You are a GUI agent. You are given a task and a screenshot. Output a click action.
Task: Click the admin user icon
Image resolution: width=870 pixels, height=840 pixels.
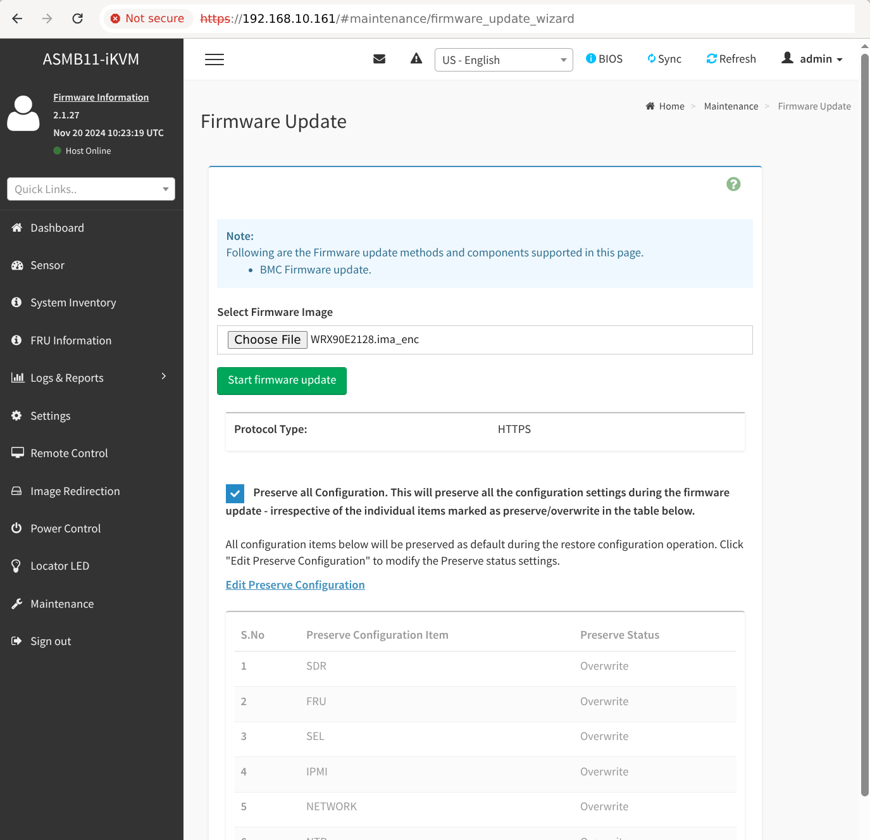[x=788, y=58]
